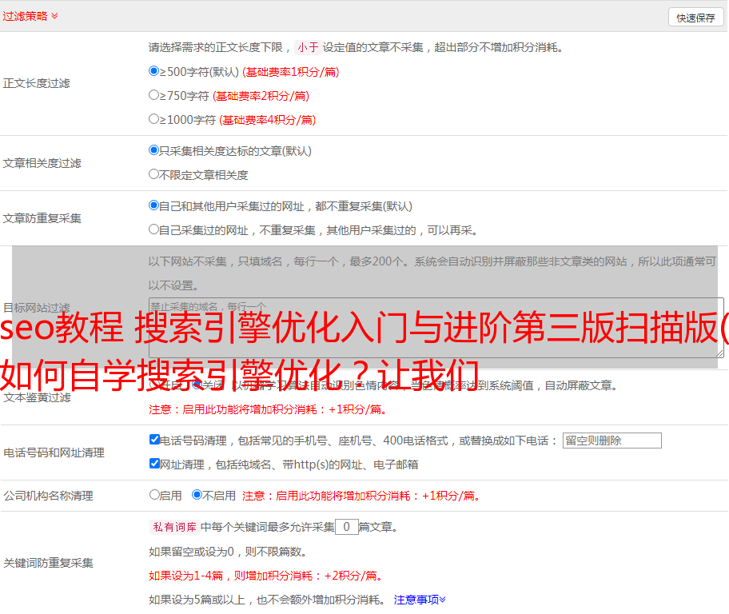This screenshot has width=729, height=614.
Task: Enable 公司机构名称清理 with 启用 radio
Action: coord(154,495)
